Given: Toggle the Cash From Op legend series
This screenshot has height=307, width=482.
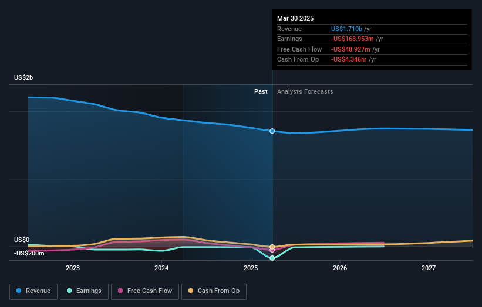Looking at the screenshot, I should [x=214, y=291].
